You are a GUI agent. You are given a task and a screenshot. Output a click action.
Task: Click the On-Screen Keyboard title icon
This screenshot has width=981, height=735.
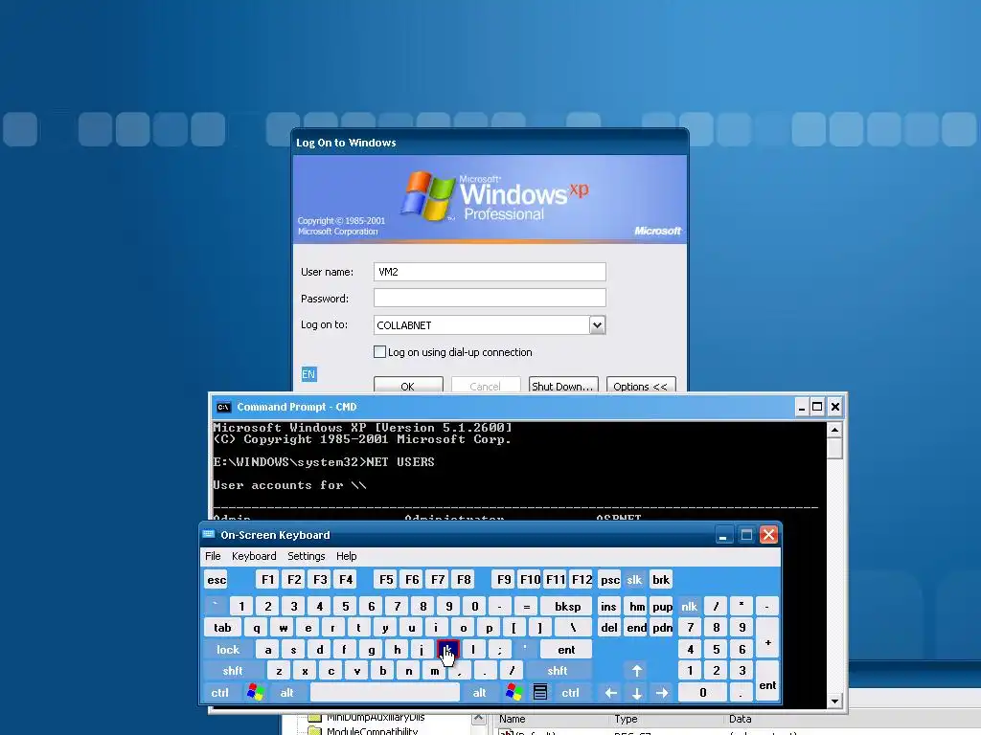209,534
